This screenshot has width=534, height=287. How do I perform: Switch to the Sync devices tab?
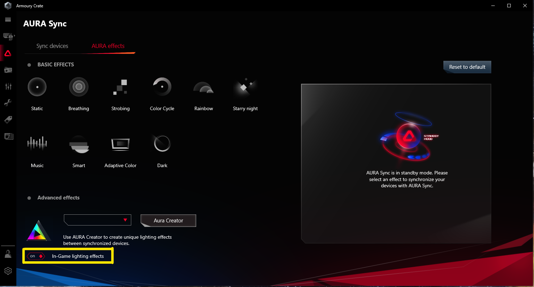point(52,46)
